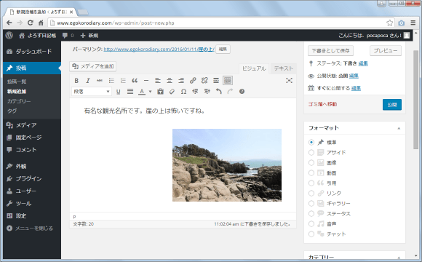Open メディア in the sidebar menu
Viewport: 422px width, 262px height.
point(32,125)
